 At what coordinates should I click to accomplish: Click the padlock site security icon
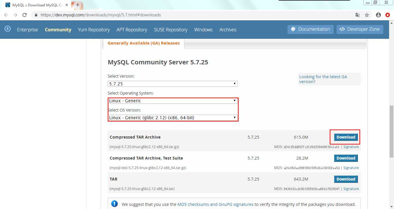point(36,15)
